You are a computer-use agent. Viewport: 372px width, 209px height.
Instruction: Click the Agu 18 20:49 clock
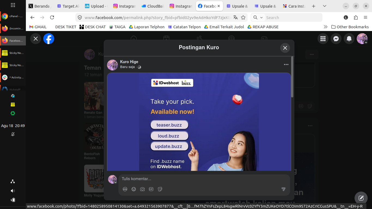13,126
